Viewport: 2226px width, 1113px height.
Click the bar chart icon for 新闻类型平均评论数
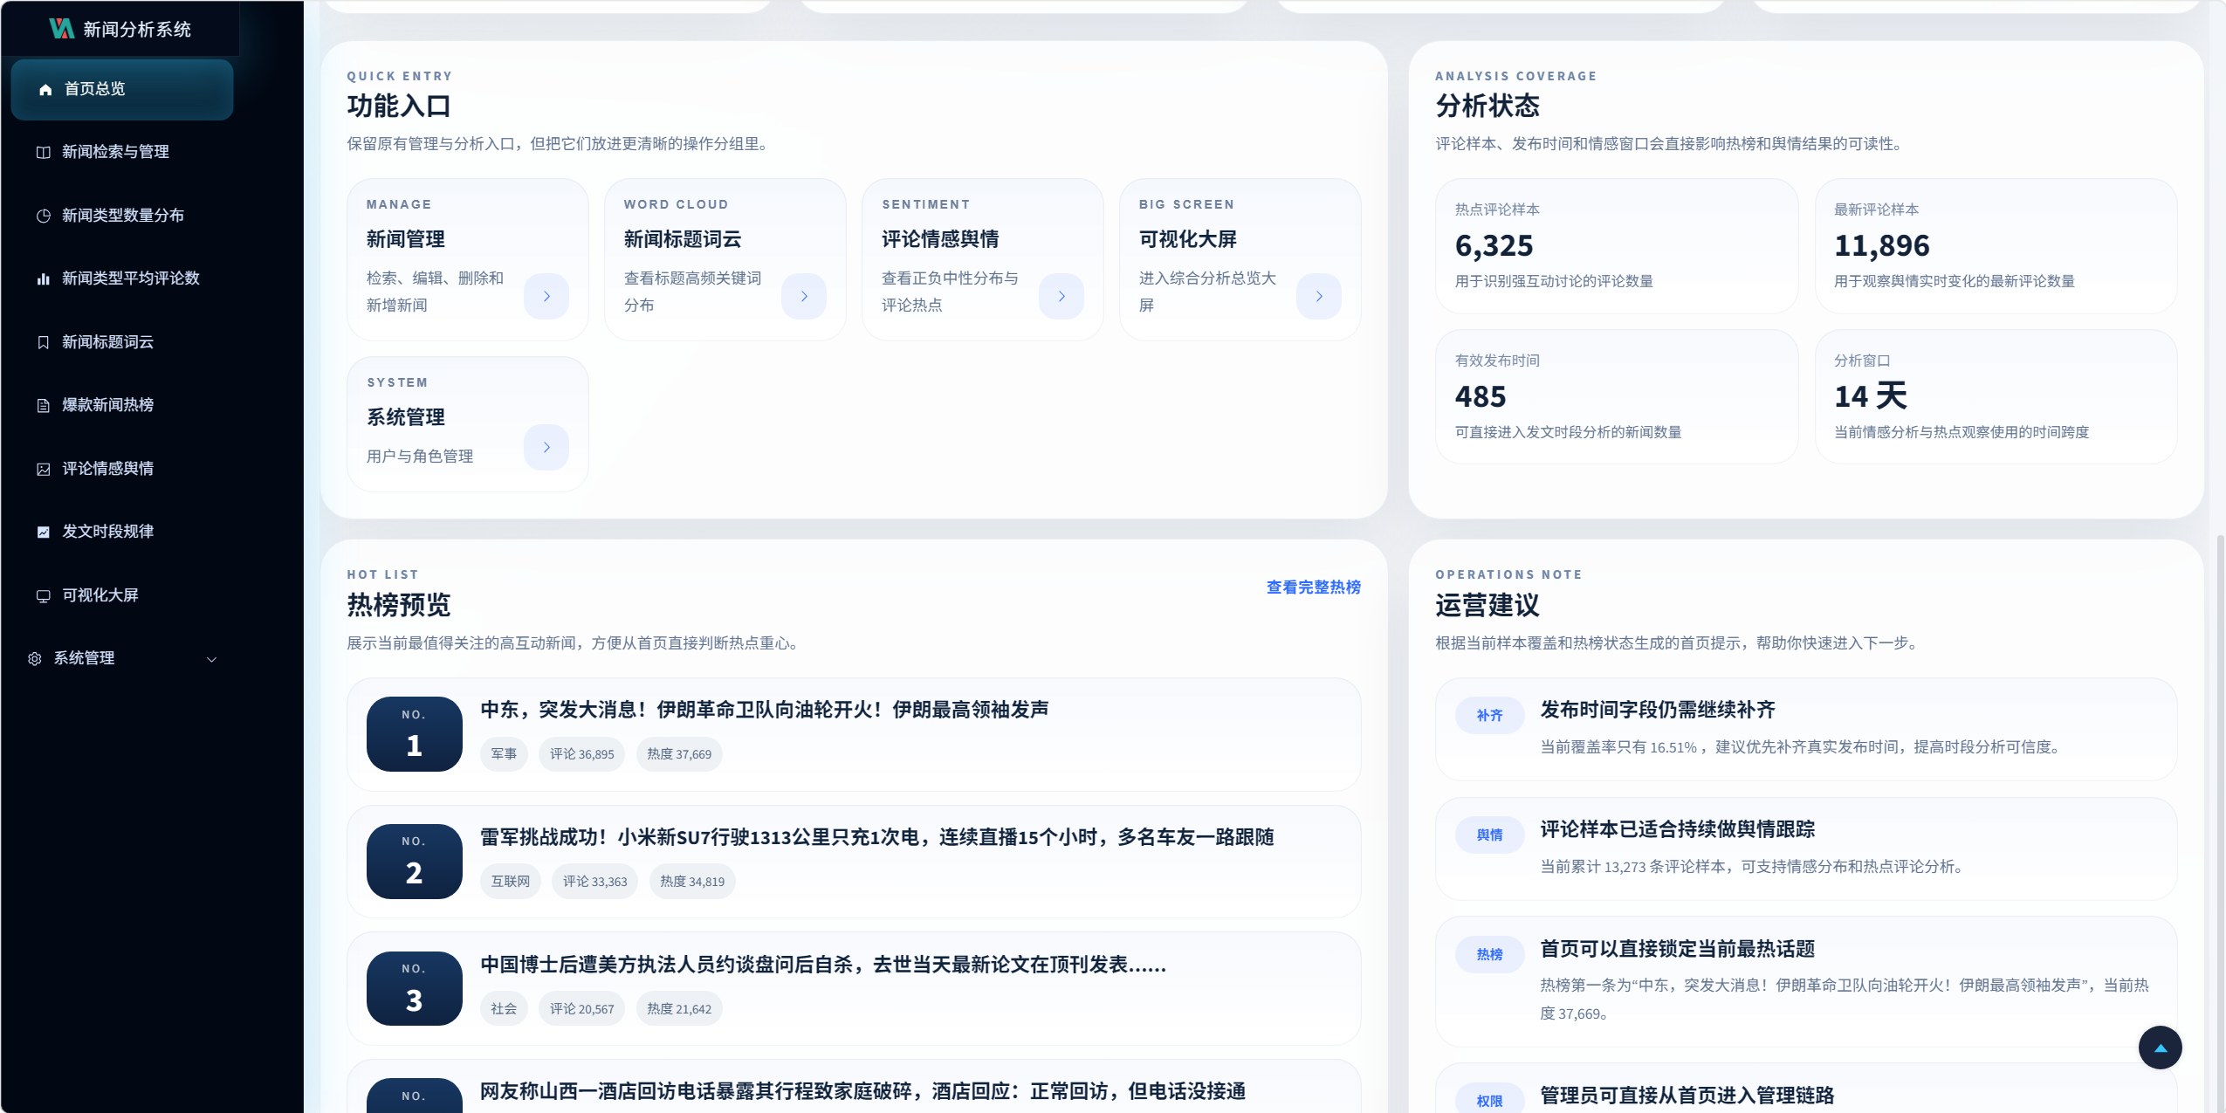[x=43, y=279]
